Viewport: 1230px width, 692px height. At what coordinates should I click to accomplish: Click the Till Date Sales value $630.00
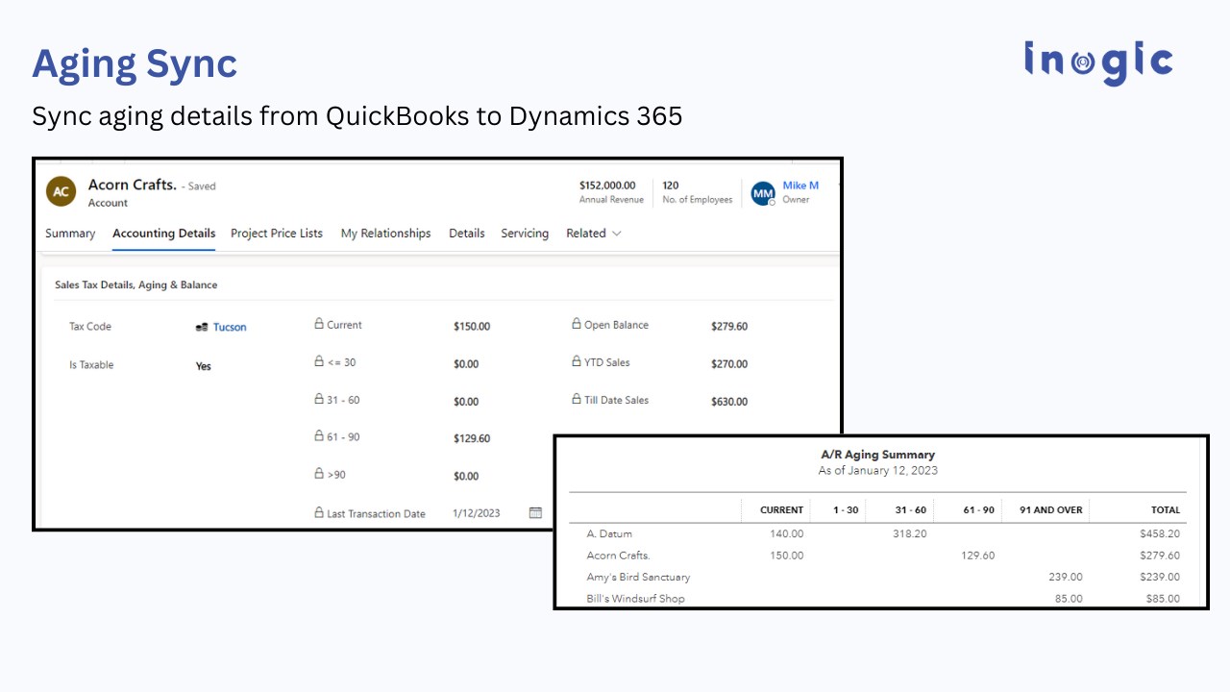click(729, 402)
